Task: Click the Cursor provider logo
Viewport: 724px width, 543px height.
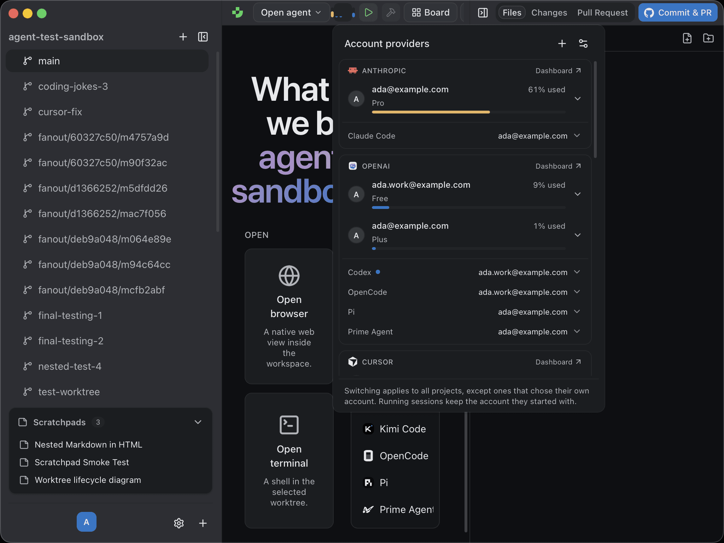Action: 353,362
